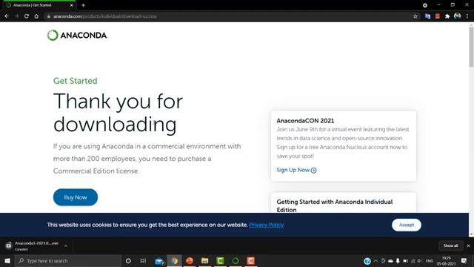Click ENG language indicator

(430, 261)
